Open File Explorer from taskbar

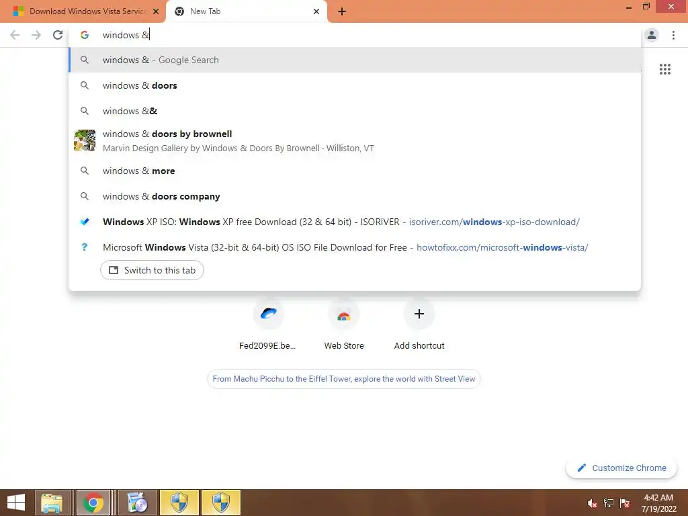[51, 503]
